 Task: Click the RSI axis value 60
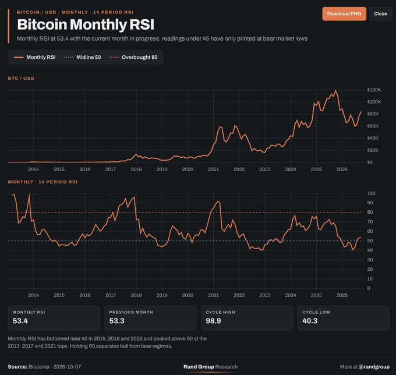click(370, 231)
